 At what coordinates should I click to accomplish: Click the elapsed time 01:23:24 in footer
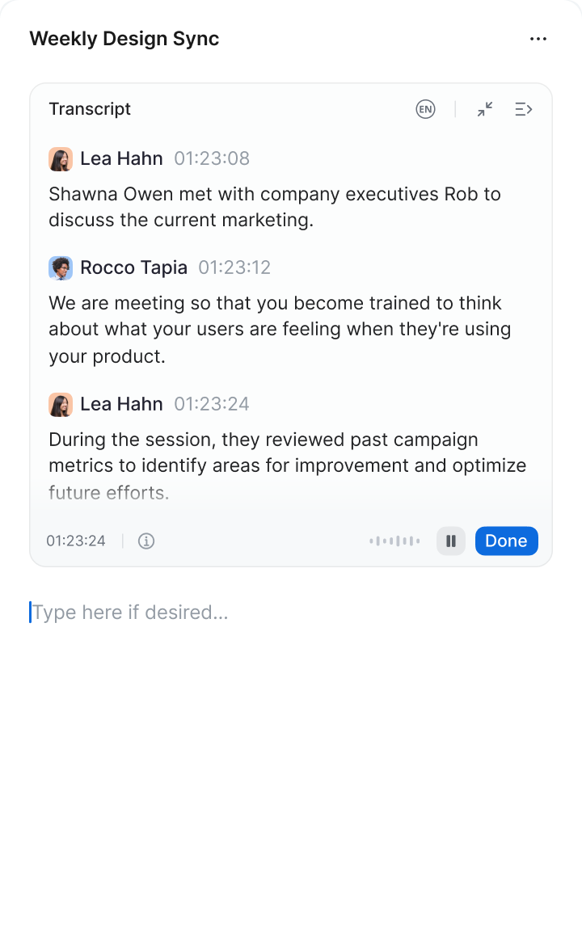click(x=76, y=541)
